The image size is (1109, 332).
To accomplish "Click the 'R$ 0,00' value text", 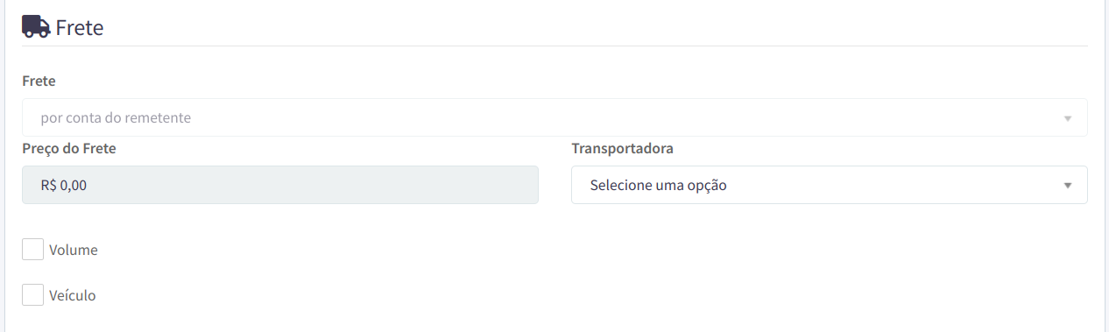I will (64, 186).
